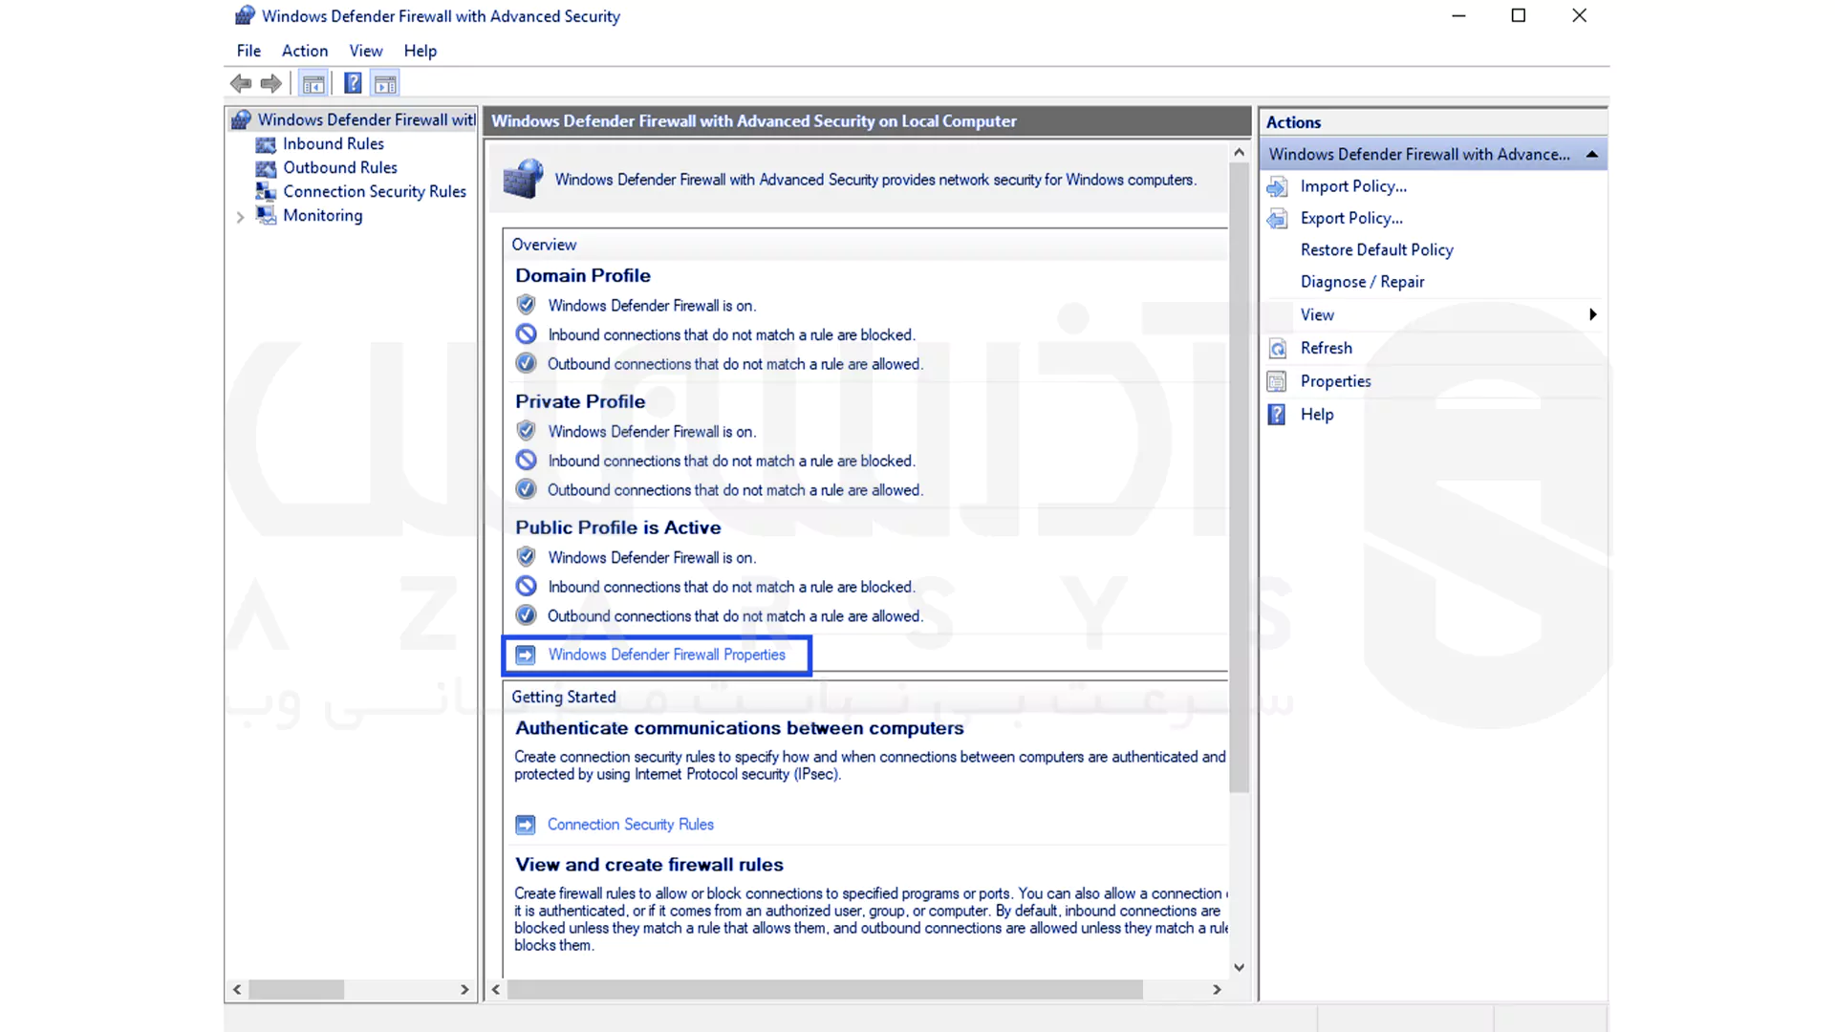The width and height of the screenshot is (1835, 1032).
Task: Select the Monitoring tree item
Action: [323, 215]
